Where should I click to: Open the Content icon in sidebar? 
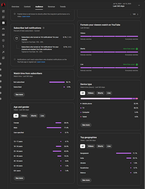click(3, 17)
